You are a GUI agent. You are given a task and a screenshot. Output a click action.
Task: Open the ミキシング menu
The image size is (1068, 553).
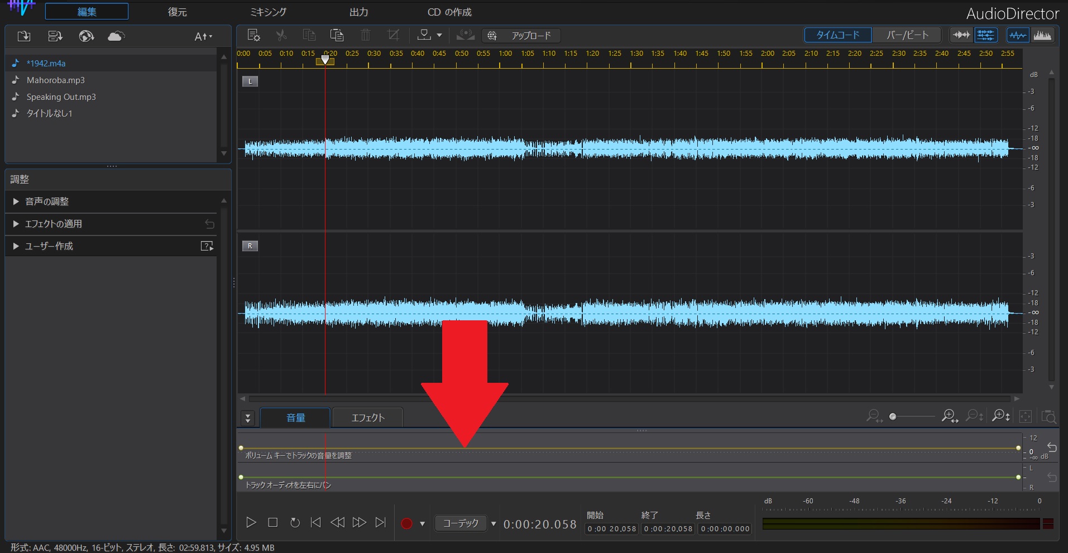(x=267, y=11)
